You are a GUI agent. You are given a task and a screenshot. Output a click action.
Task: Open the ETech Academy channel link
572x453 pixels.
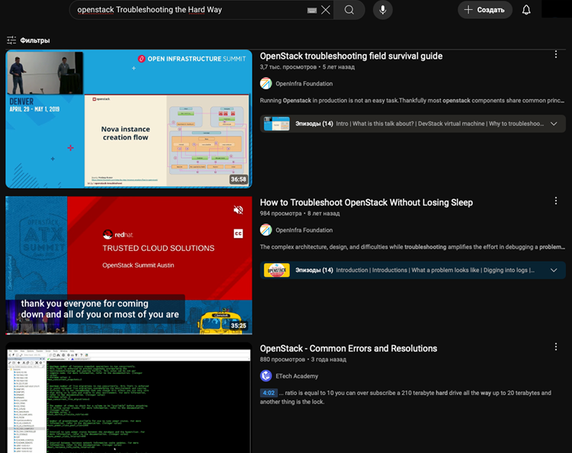coord(297,376)
